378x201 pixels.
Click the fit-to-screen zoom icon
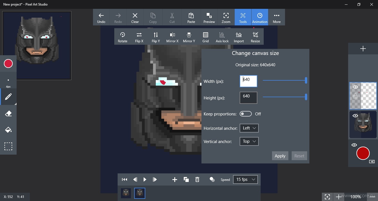[x=327, y=197]
